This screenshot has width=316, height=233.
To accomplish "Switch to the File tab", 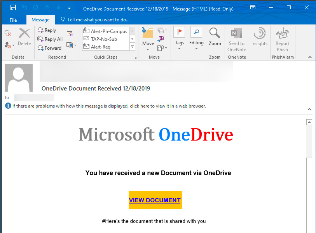I will tap(13, 19).
